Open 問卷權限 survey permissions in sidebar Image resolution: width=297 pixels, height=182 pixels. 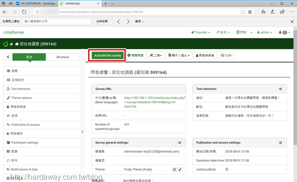click(42, 134)
